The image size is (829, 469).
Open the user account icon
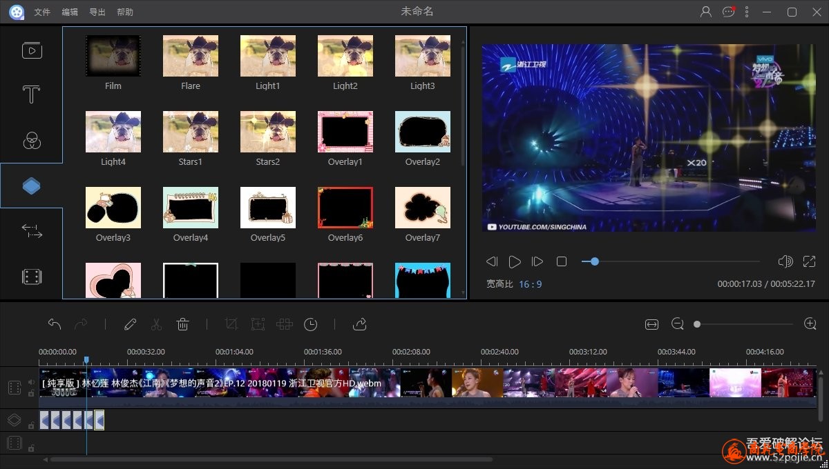tap(706, 12)
